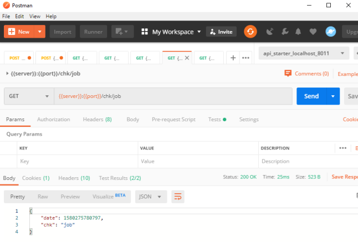Viewport: 358px width, 242px height.
Task: Select the Params tab
Action: (15, 120)
